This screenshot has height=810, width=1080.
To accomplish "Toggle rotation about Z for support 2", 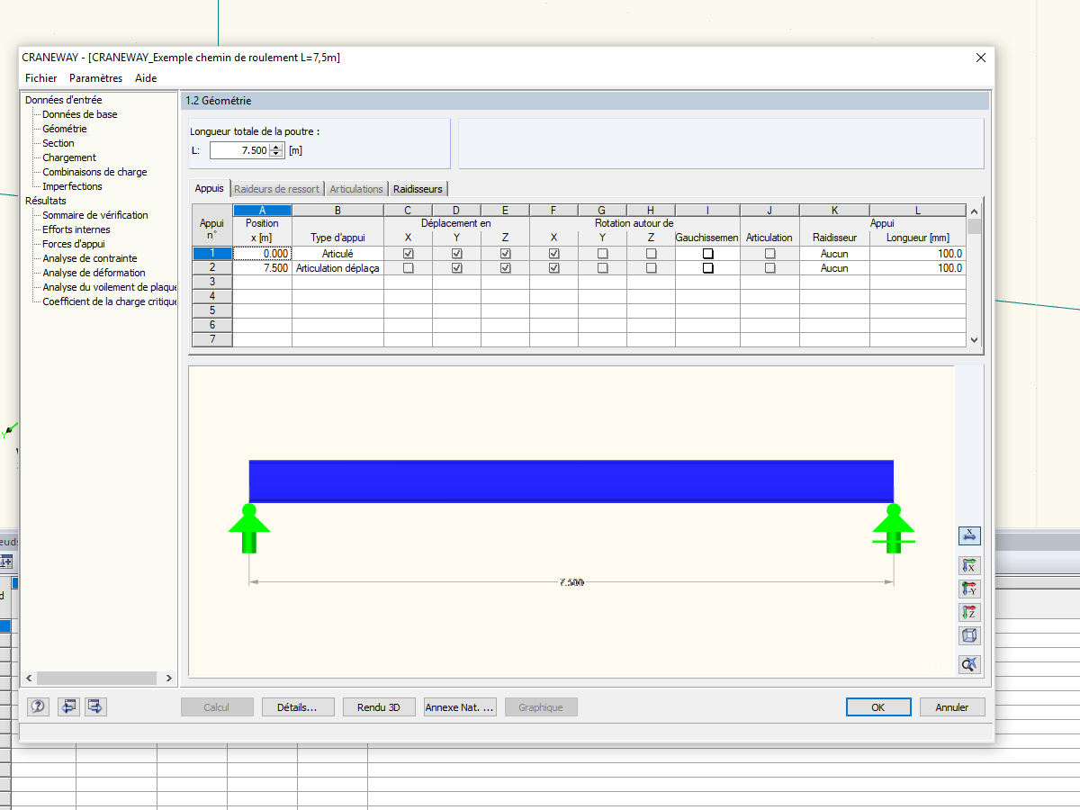I will pyautogui.click(x=651, y=268).
